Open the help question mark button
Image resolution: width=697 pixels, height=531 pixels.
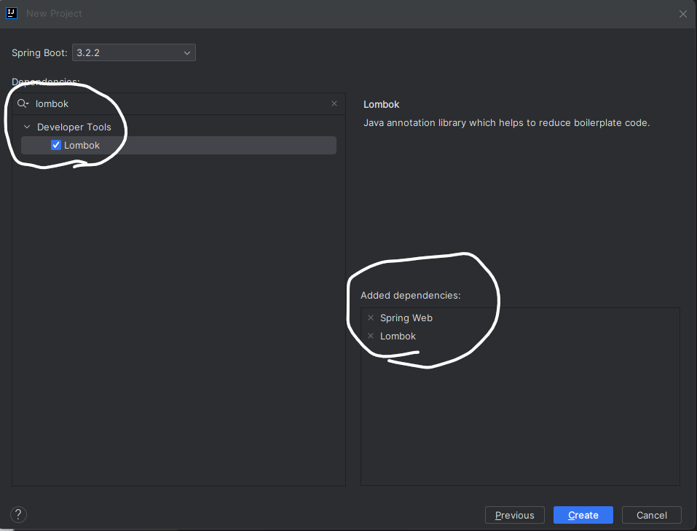pyautogui.click(x=18, y=514)
